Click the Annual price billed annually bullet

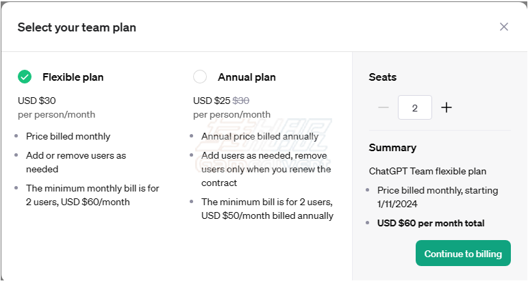[x=260, y=136]
